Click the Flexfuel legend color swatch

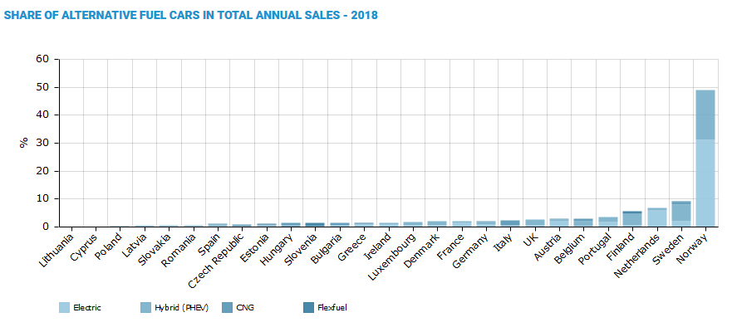point(308,308)
